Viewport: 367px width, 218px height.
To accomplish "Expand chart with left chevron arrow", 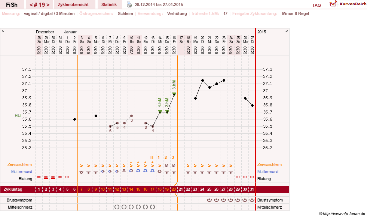I will [3, 31].
